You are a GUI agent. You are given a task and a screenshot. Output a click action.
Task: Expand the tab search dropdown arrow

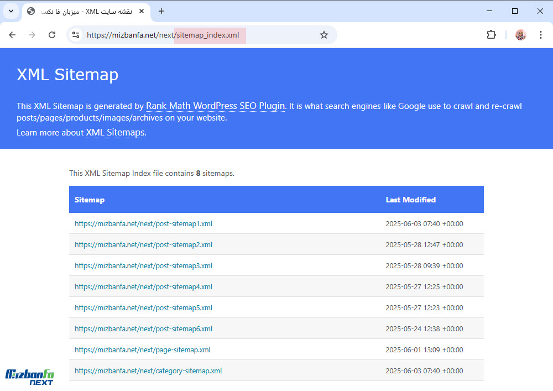point(11,11)
